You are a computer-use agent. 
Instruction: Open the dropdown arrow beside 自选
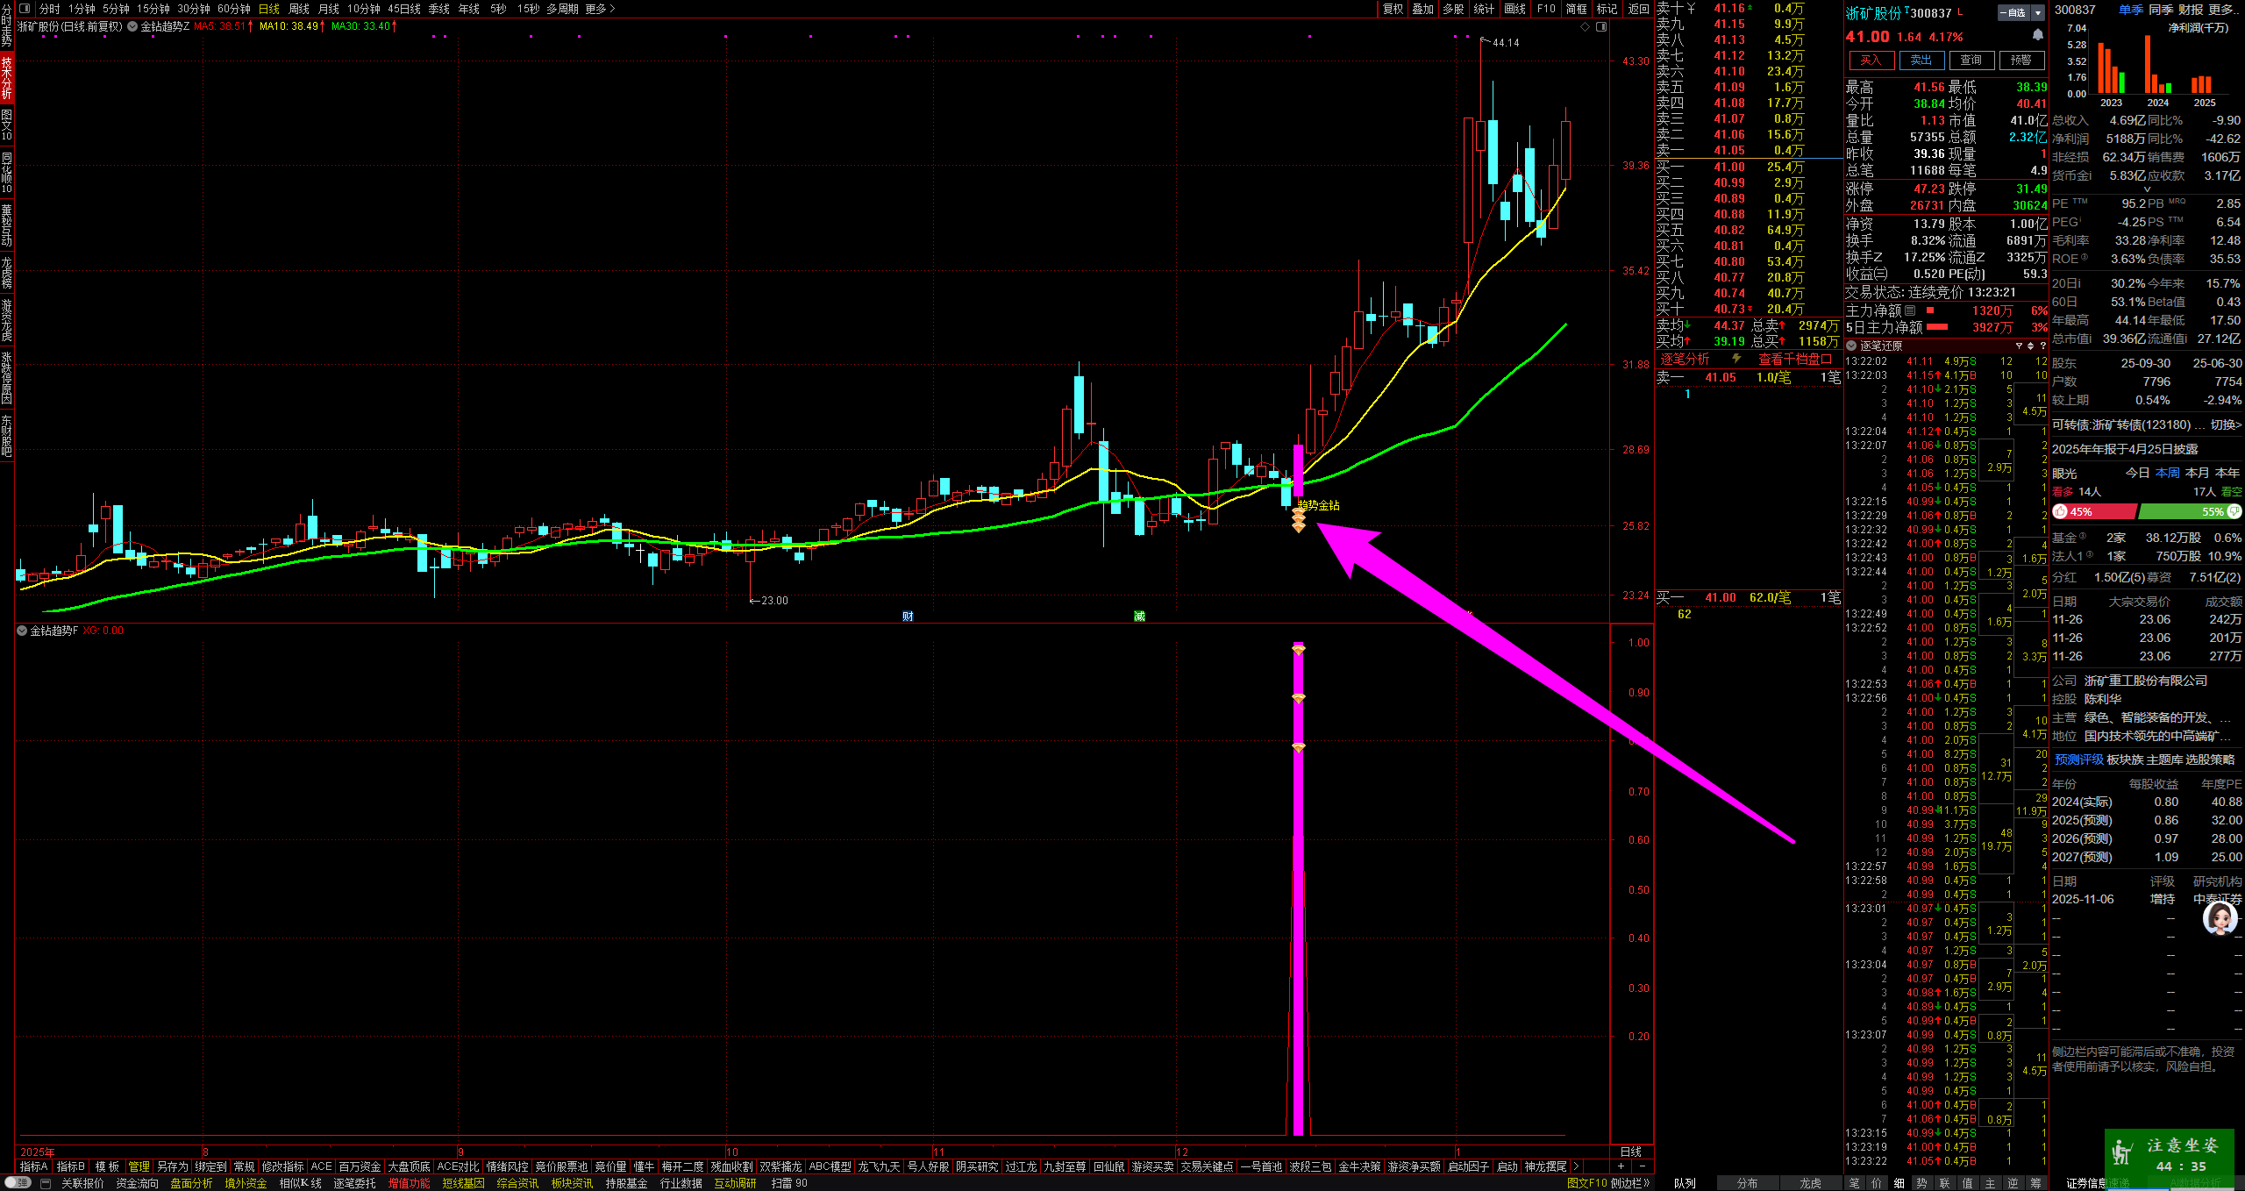pos(2038,12)
